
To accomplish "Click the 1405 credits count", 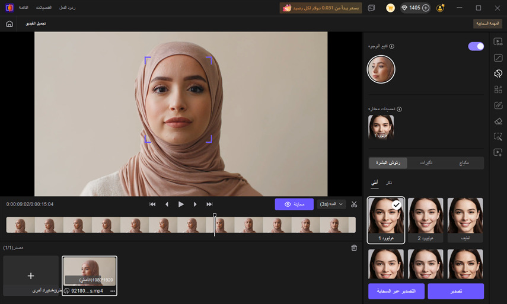I will [415, 8].
